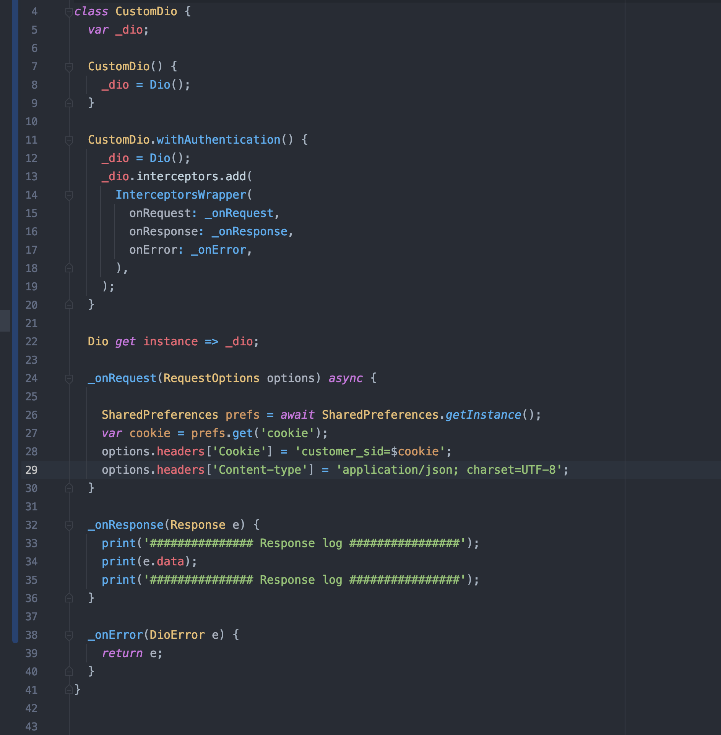The height and width of the screenshot is (735, 721).
Task: Click 'application/json; charset=UTF-8' string
Action: (449, 470)
